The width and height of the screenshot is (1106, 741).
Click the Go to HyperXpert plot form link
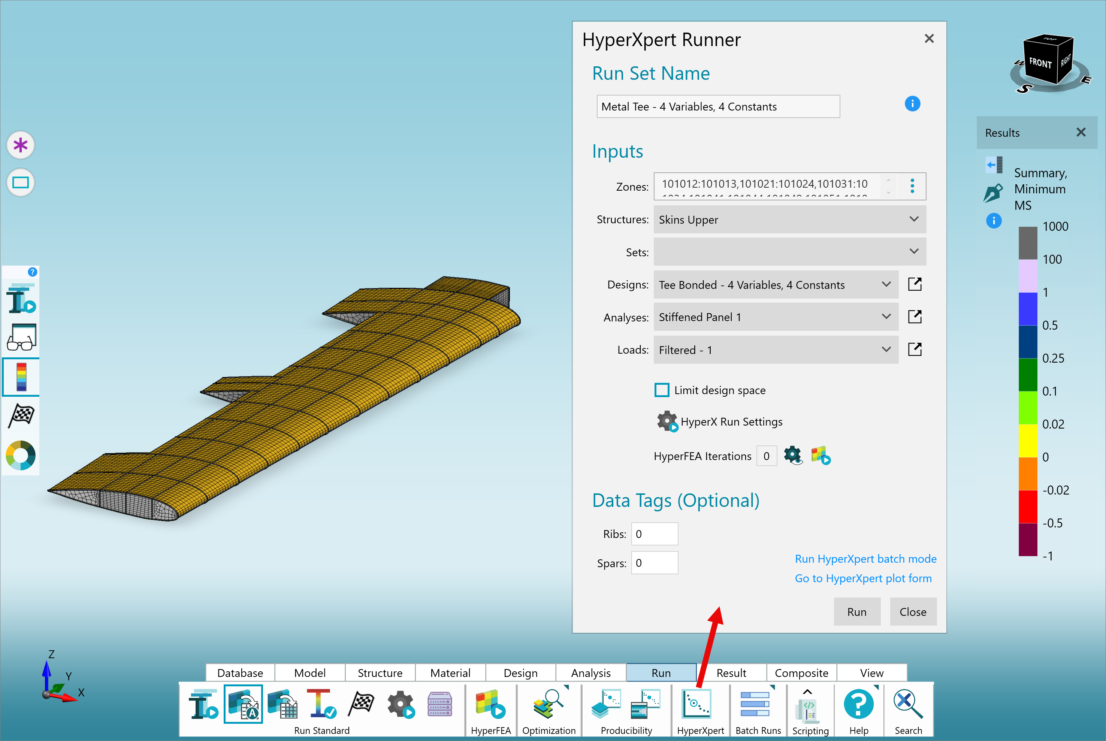point(863,578)
